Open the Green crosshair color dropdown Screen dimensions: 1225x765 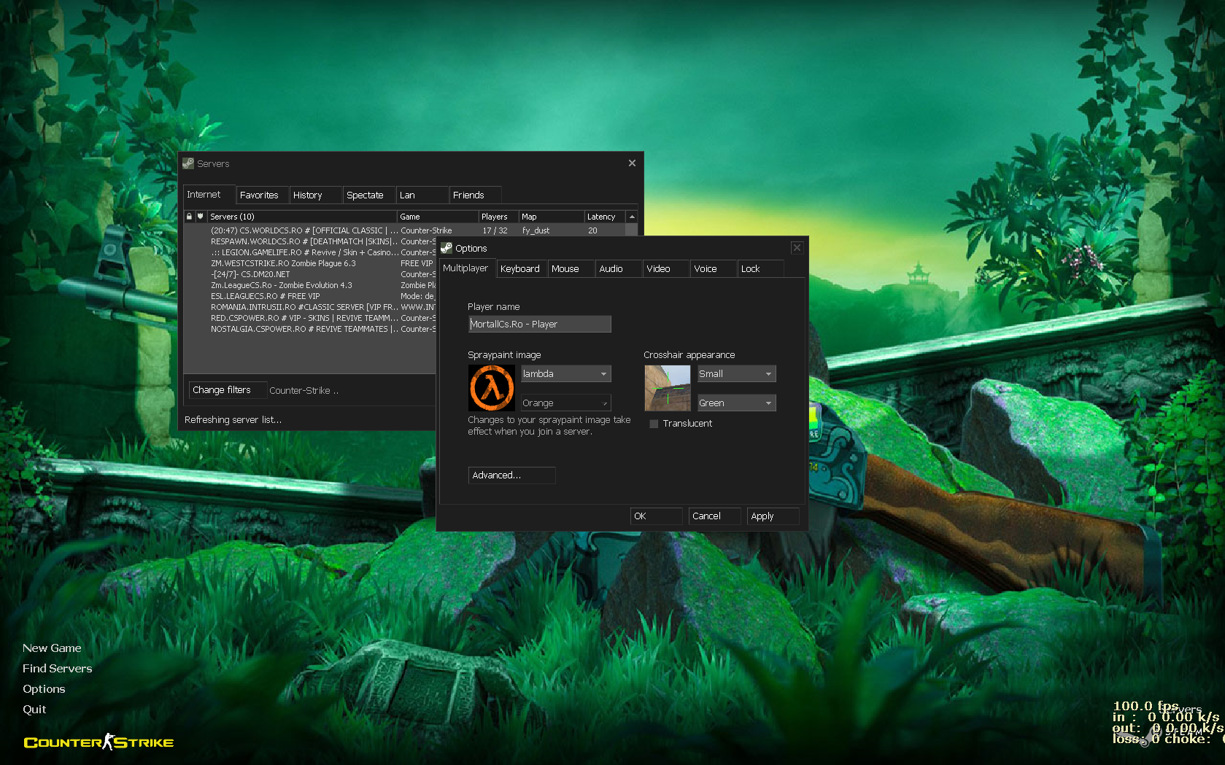[736, 403]
